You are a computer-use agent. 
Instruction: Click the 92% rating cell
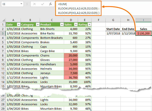tap(85, 33)
